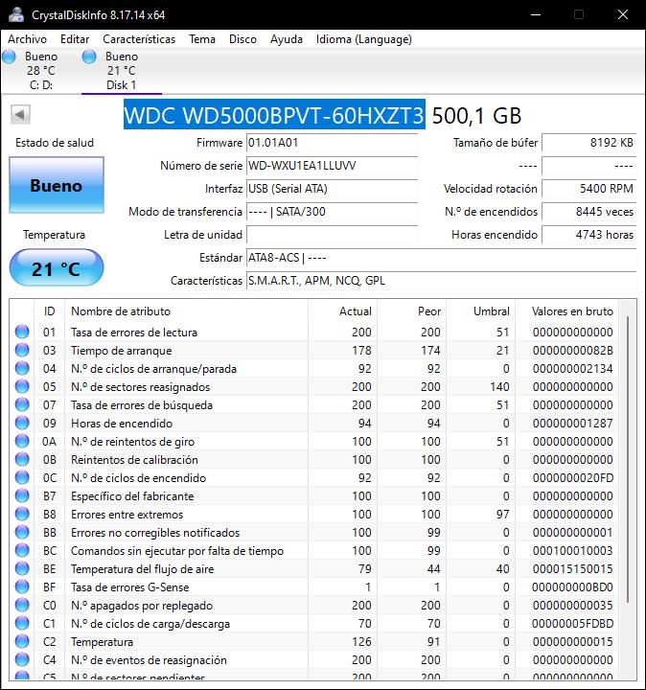The height and width of the screenshot is (690, 646).
Task: Click status orb for Horas de encendido row
Action: (x=22, y=423)
